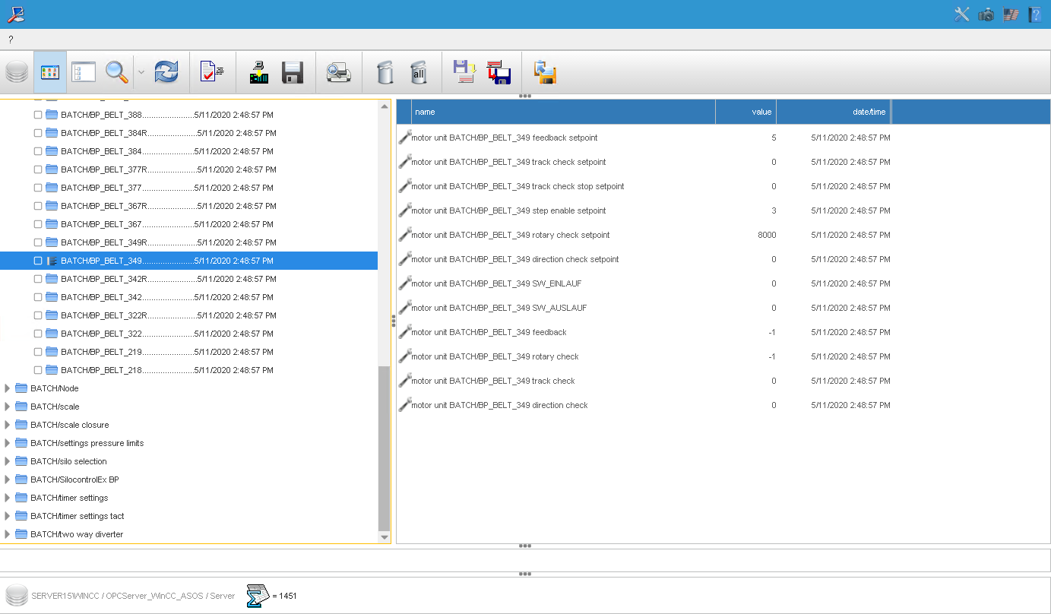Click the blue floppy export-to-list icon
The width and height of the screenshot is (1051, 614).
point(464,72)
